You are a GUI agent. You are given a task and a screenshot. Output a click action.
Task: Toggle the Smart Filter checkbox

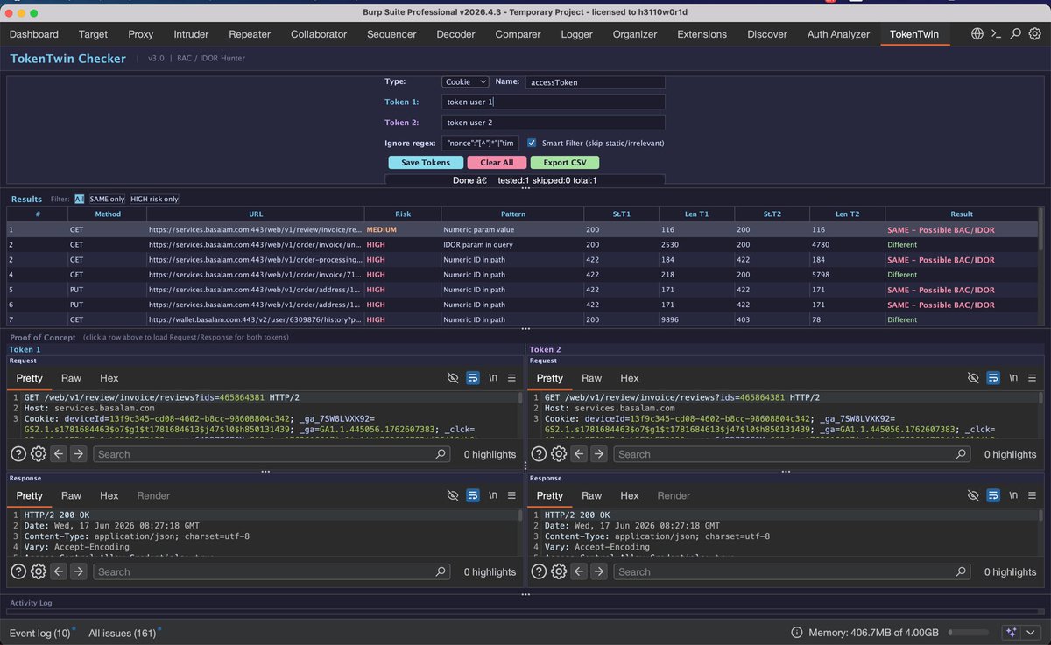click(x=532, y=143)
